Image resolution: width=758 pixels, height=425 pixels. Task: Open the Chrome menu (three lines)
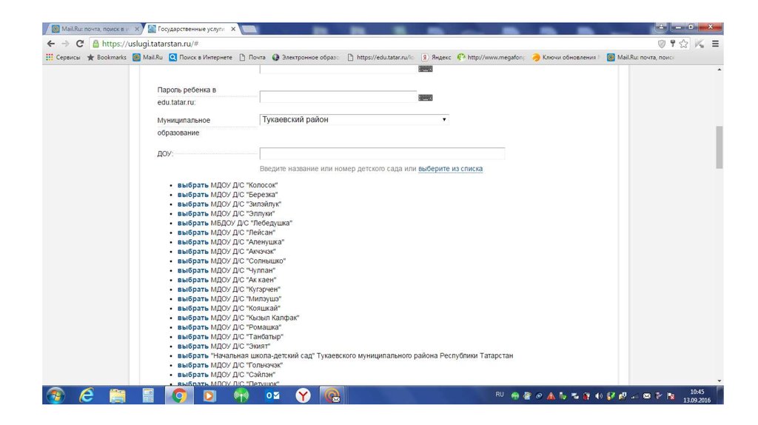(715, 44)
